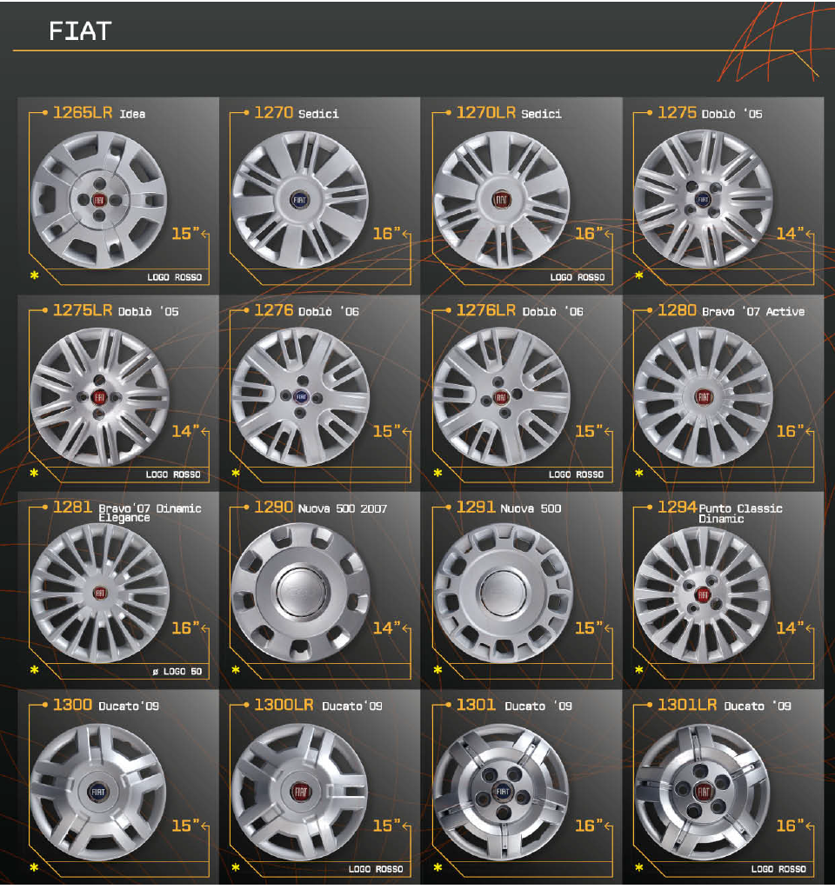Screen dimensions: 835x889
Task: Click the 15" size on the 1276 card
Action: click(386, 431)
